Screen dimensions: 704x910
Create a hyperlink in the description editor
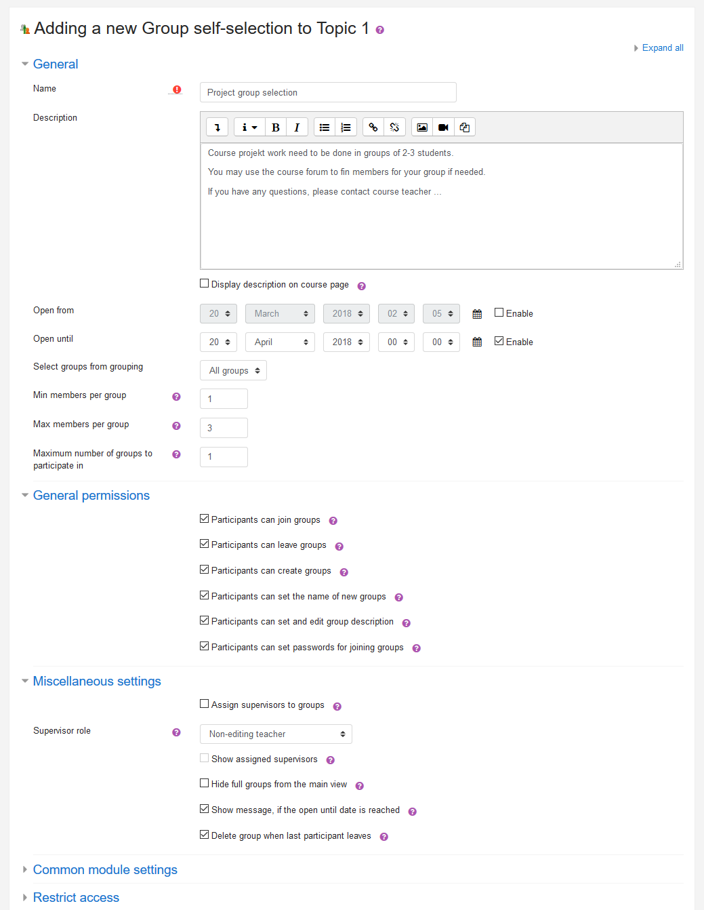(373, 127)
